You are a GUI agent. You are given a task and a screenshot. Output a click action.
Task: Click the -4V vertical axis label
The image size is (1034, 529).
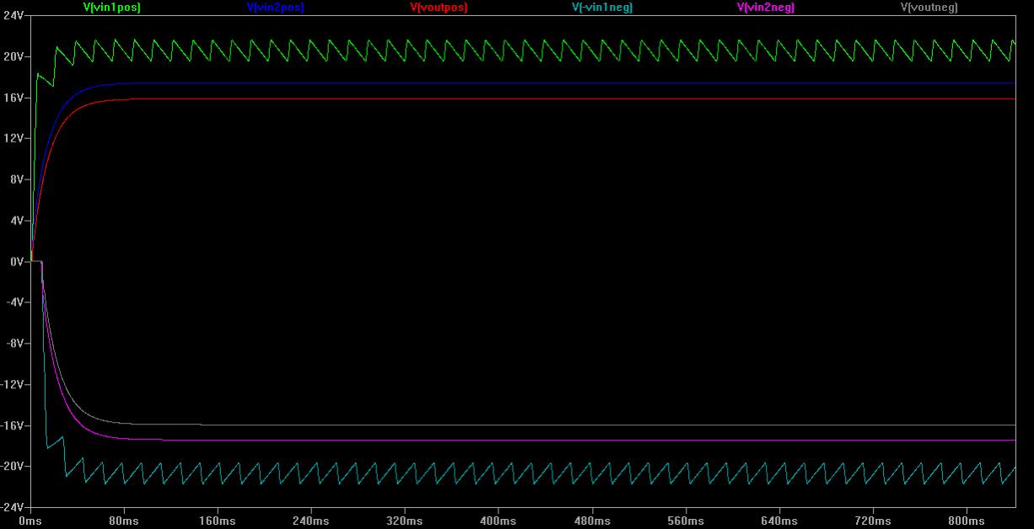click(14, 302)
